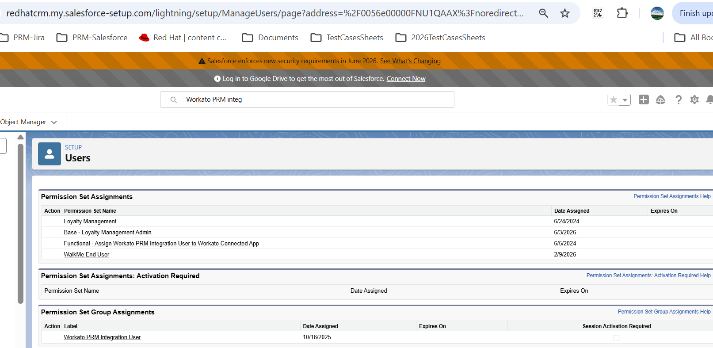The image size is (713, 348).
Task: Click the Permission Set Assignments section heading
Action: pyautogui.click(x=87, y=197)
